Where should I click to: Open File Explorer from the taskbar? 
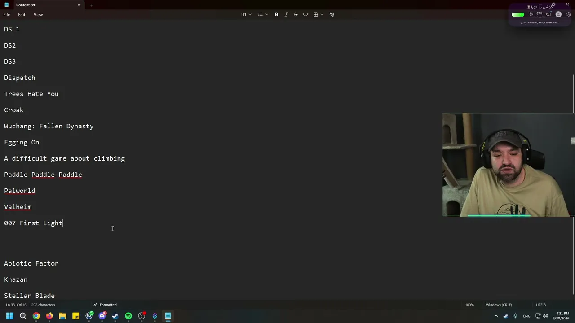click(62, 316)
